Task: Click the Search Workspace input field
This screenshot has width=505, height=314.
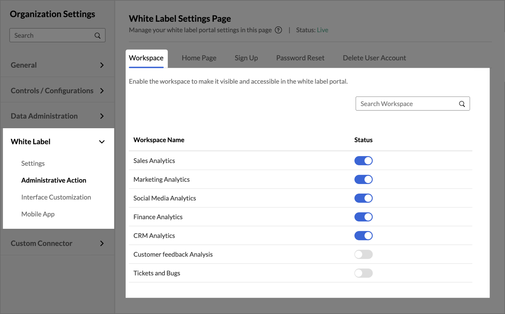Action: click(x=406, y=104)
